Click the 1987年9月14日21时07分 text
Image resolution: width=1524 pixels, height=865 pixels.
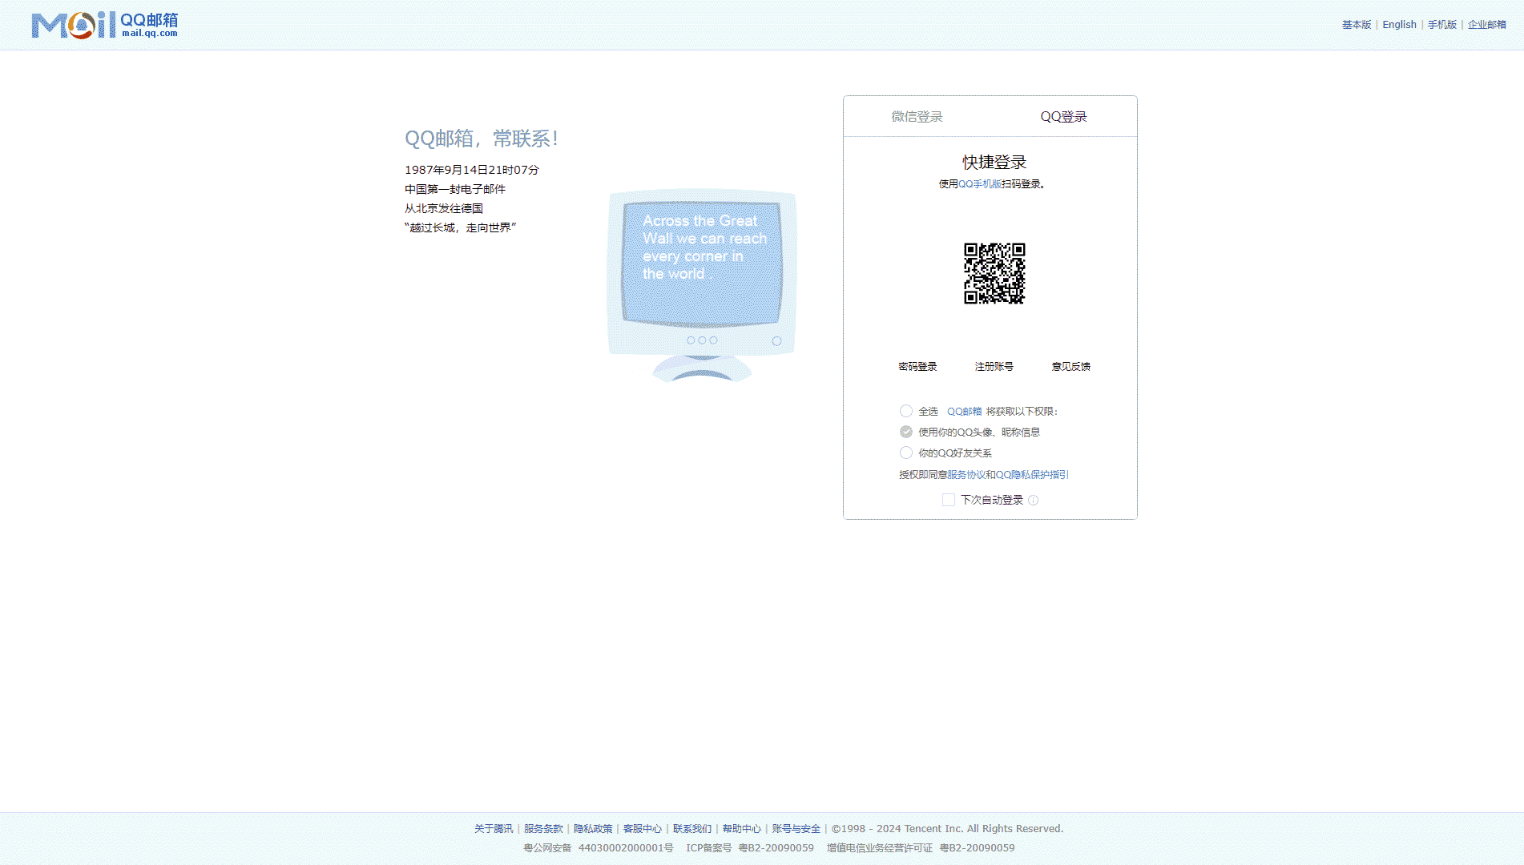tap(472, 170)
